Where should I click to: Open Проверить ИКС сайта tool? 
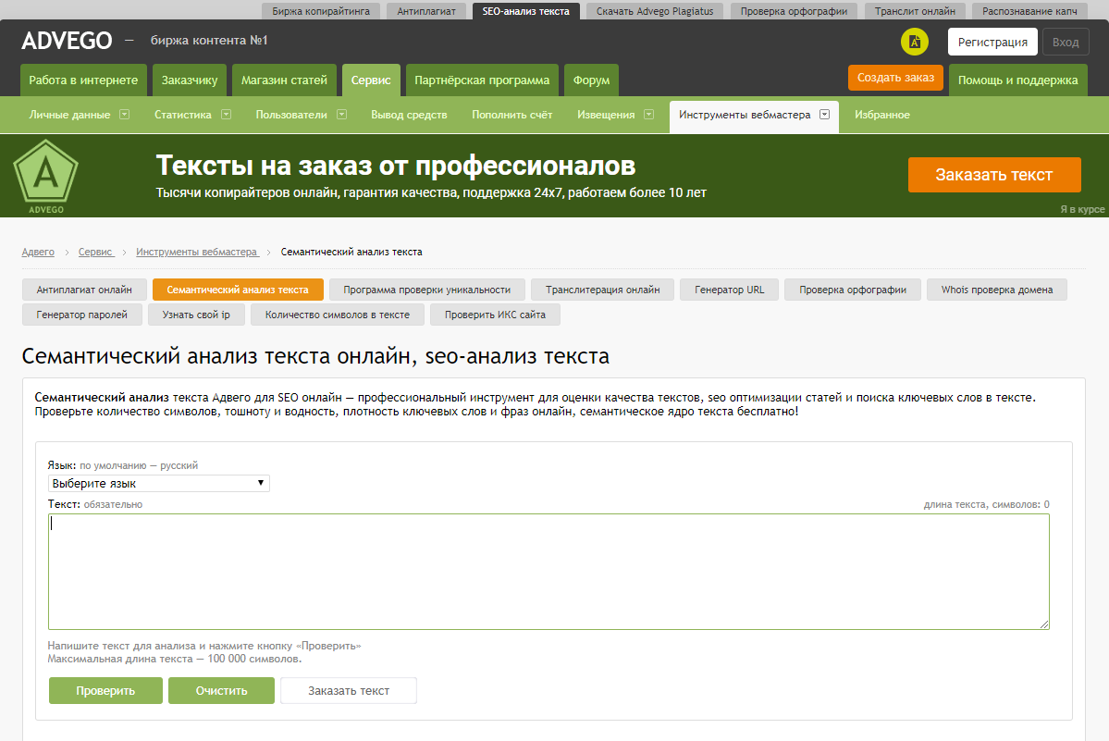(x=495, y=315)
